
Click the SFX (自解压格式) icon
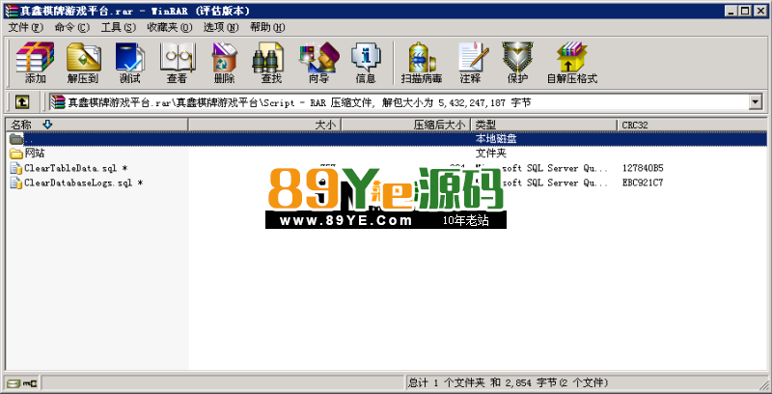tap(572, 63)
